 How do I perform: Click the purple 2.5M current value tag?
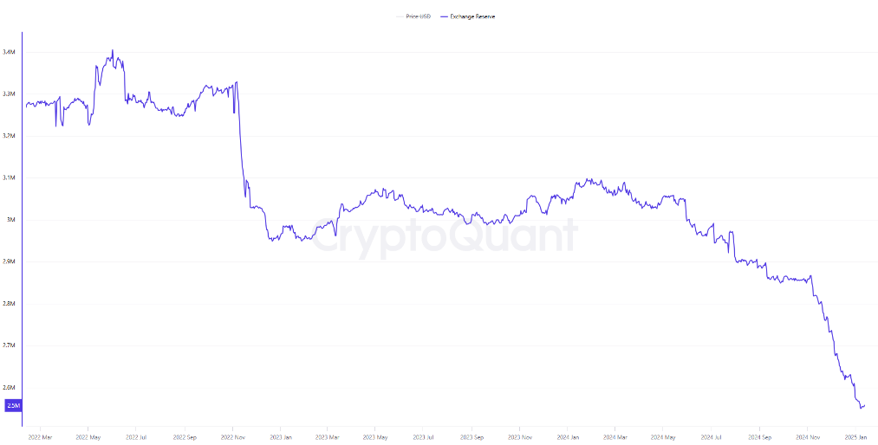click(x=13, y=405)
